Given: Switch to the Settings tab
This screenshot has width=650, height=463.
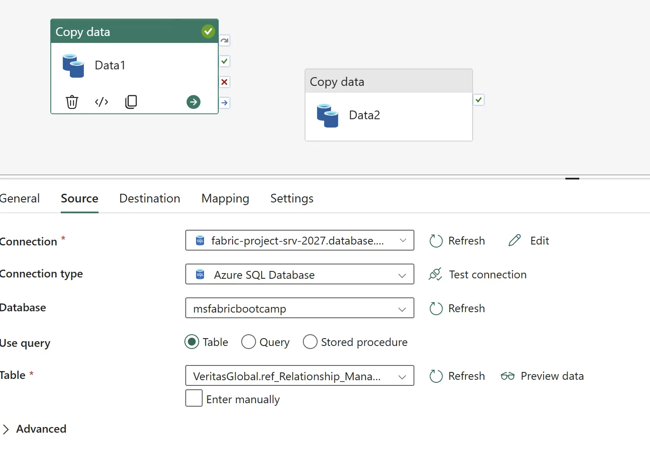Looking at the screenshot, I should pyautogui.click(x=292, y=198).
